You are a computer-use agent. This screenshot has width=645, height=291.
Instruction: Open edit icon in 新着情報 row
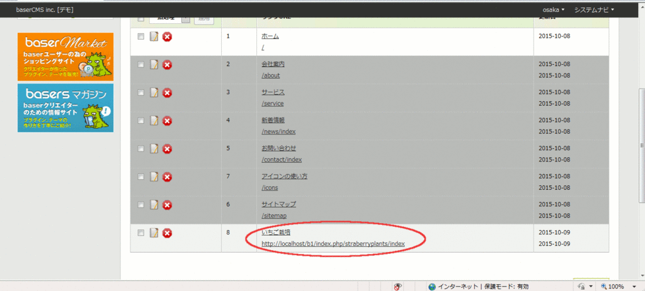(x=154, y=121)
